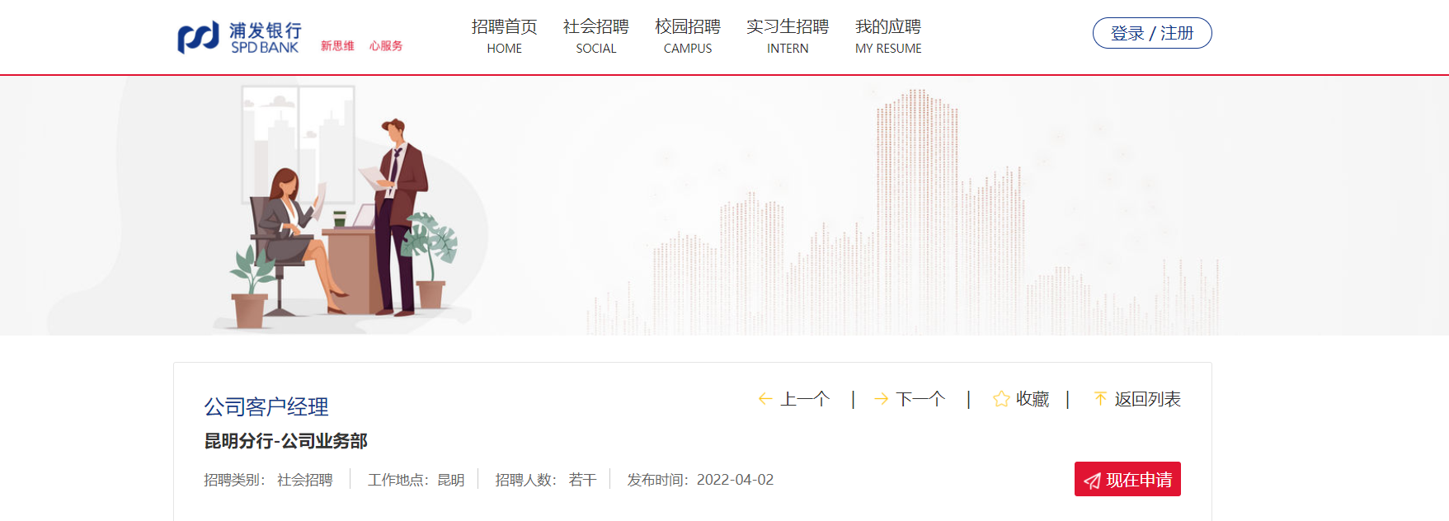
Task: Click the 工作地点: 昆明 text
Action: [416, 480]
